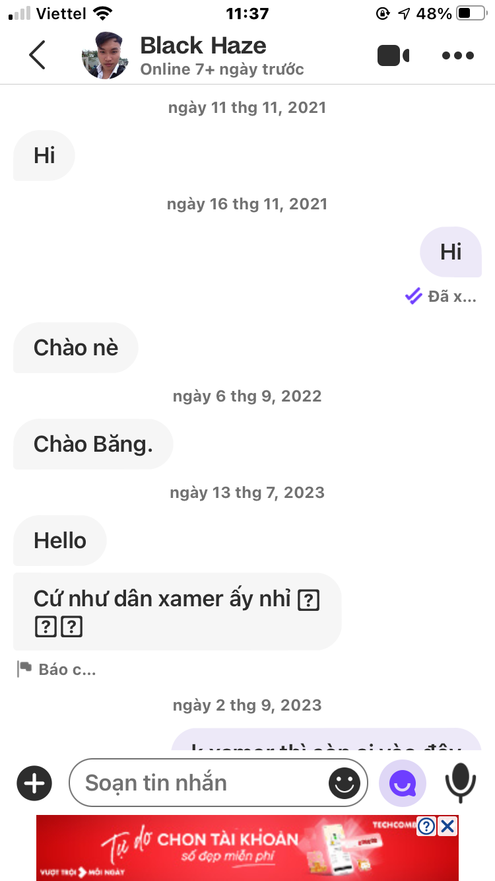
Task: Start a video call with Black Haze
Action: click(393, 55)
